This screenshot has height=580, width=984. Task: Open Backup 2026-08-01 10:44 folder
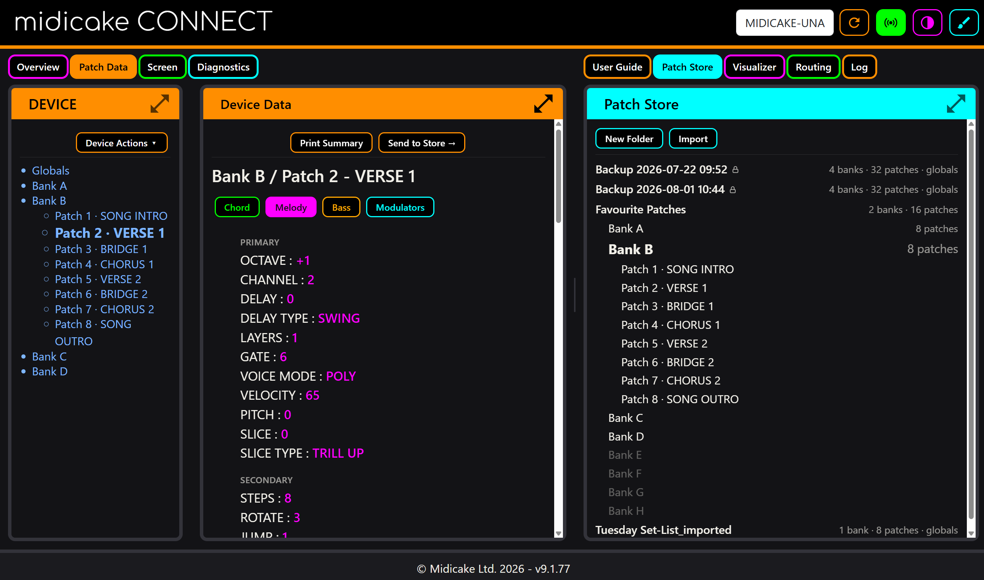(660, 189)
